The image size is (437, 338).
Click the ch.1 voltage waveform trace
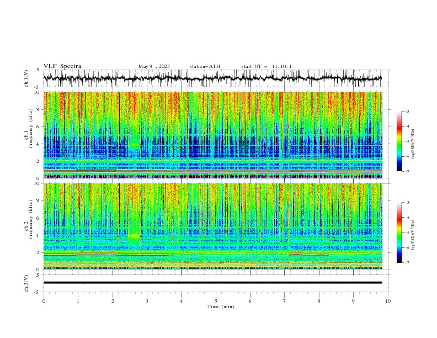pyautogui.click(x=212, y=78)
